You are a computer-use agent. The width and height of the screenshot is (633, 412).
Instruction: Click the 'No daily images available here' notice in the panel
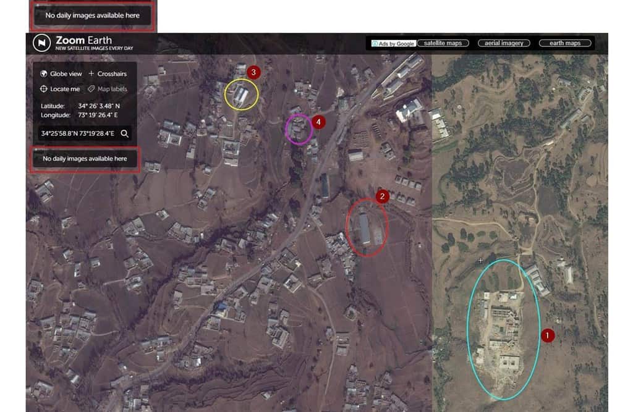[x=85, y=159]
